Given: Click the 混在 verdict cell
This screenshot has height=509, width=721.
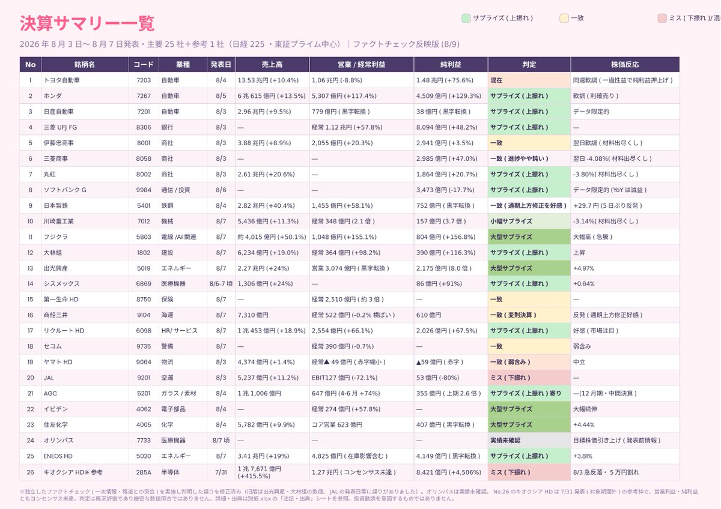Looking at the screenshot, I should click(529, 80).
